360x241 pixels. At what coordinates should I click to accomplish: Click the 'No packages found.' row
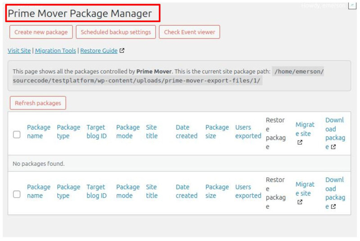pyautogui.click(x=179, y=164)
